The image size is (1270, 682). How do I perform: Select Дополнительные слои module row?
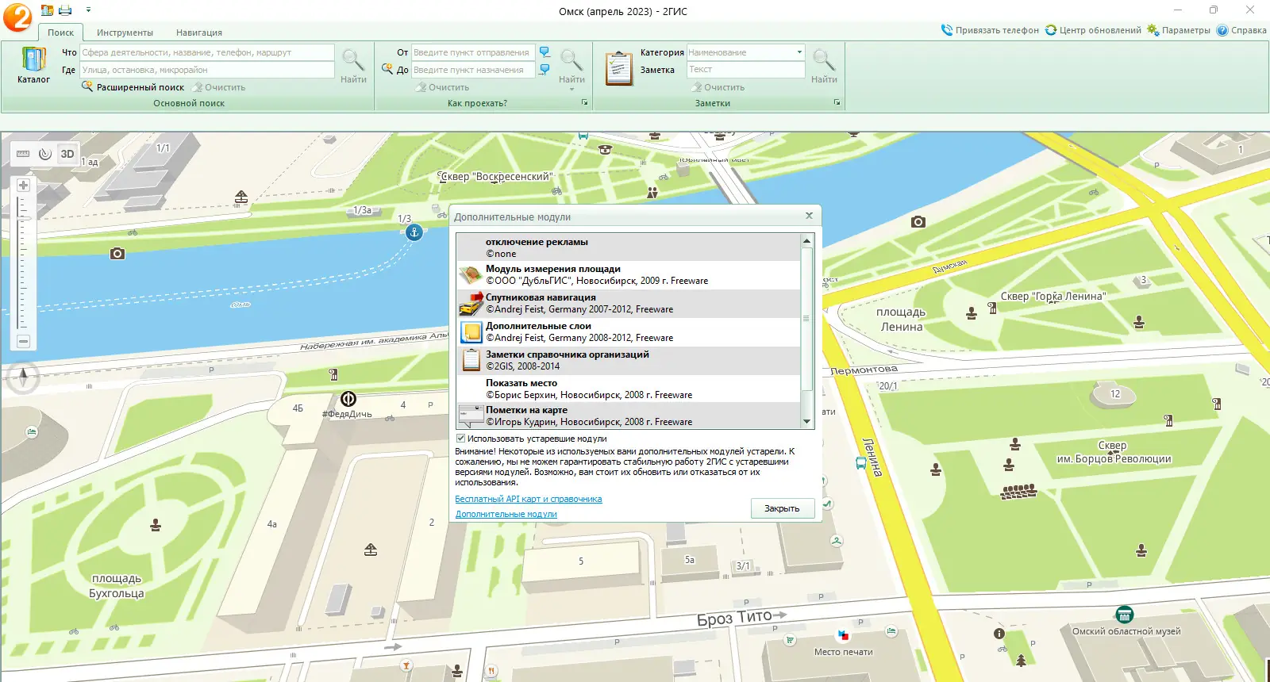coord(629,331)
